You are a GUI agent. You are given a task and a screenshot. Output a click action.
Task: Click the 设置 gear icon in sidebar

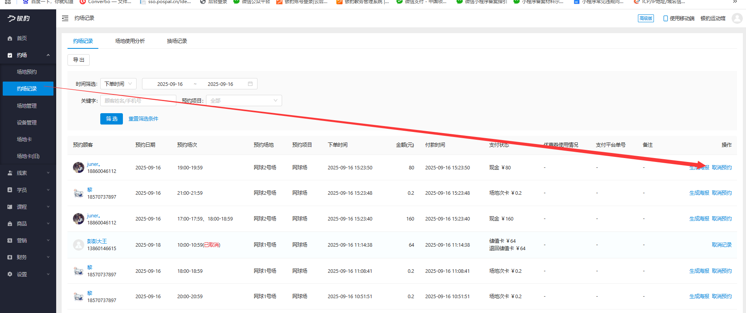click(10, 274)
